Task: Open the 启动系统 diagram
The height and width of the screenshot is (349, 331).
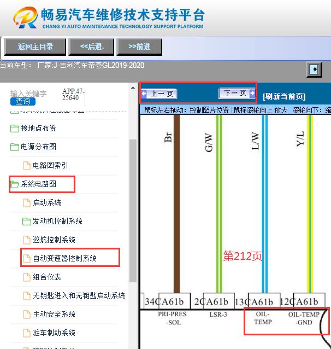Action: (x=47, y=202)
